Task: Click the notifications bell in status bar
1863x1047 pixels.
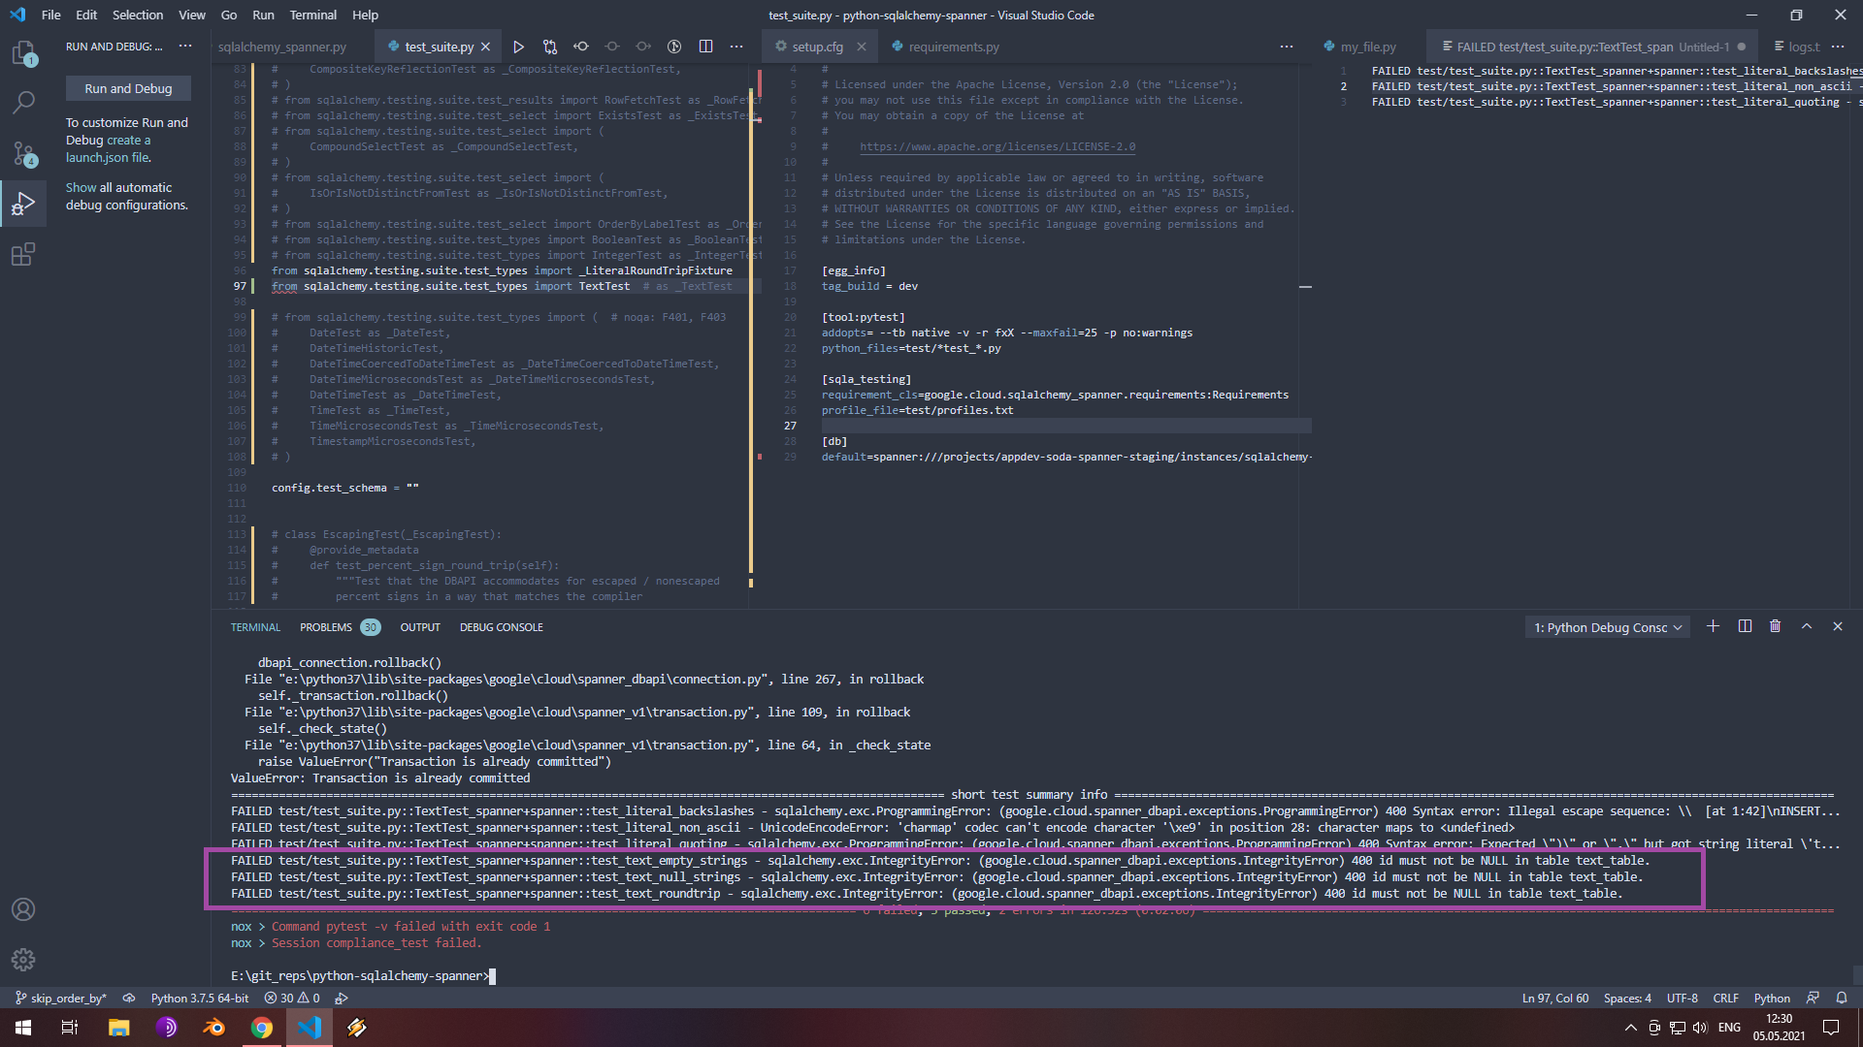Action: [x=1842, y=998]
